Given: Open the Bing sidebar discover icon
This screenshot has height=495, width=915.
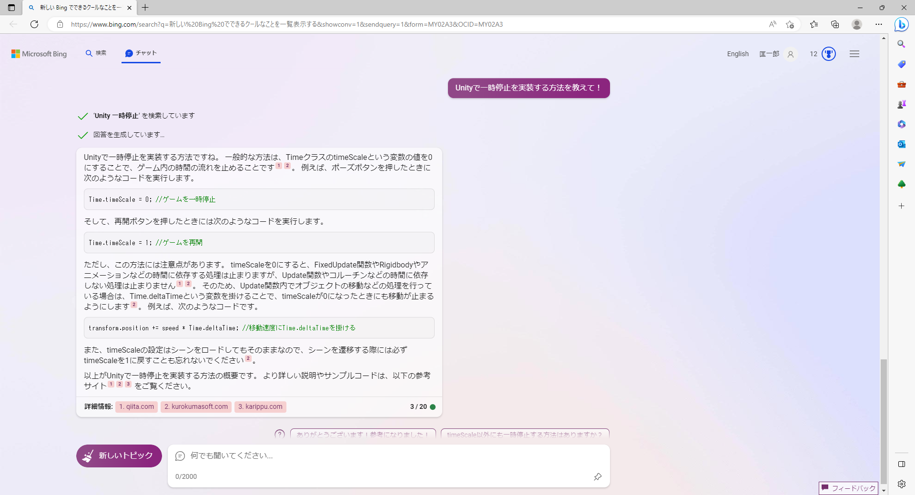Looking at the screenshot, I should (x=901, y=24).
